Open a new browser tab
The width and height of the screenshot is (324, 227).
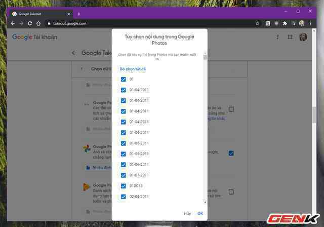[79, 14]
